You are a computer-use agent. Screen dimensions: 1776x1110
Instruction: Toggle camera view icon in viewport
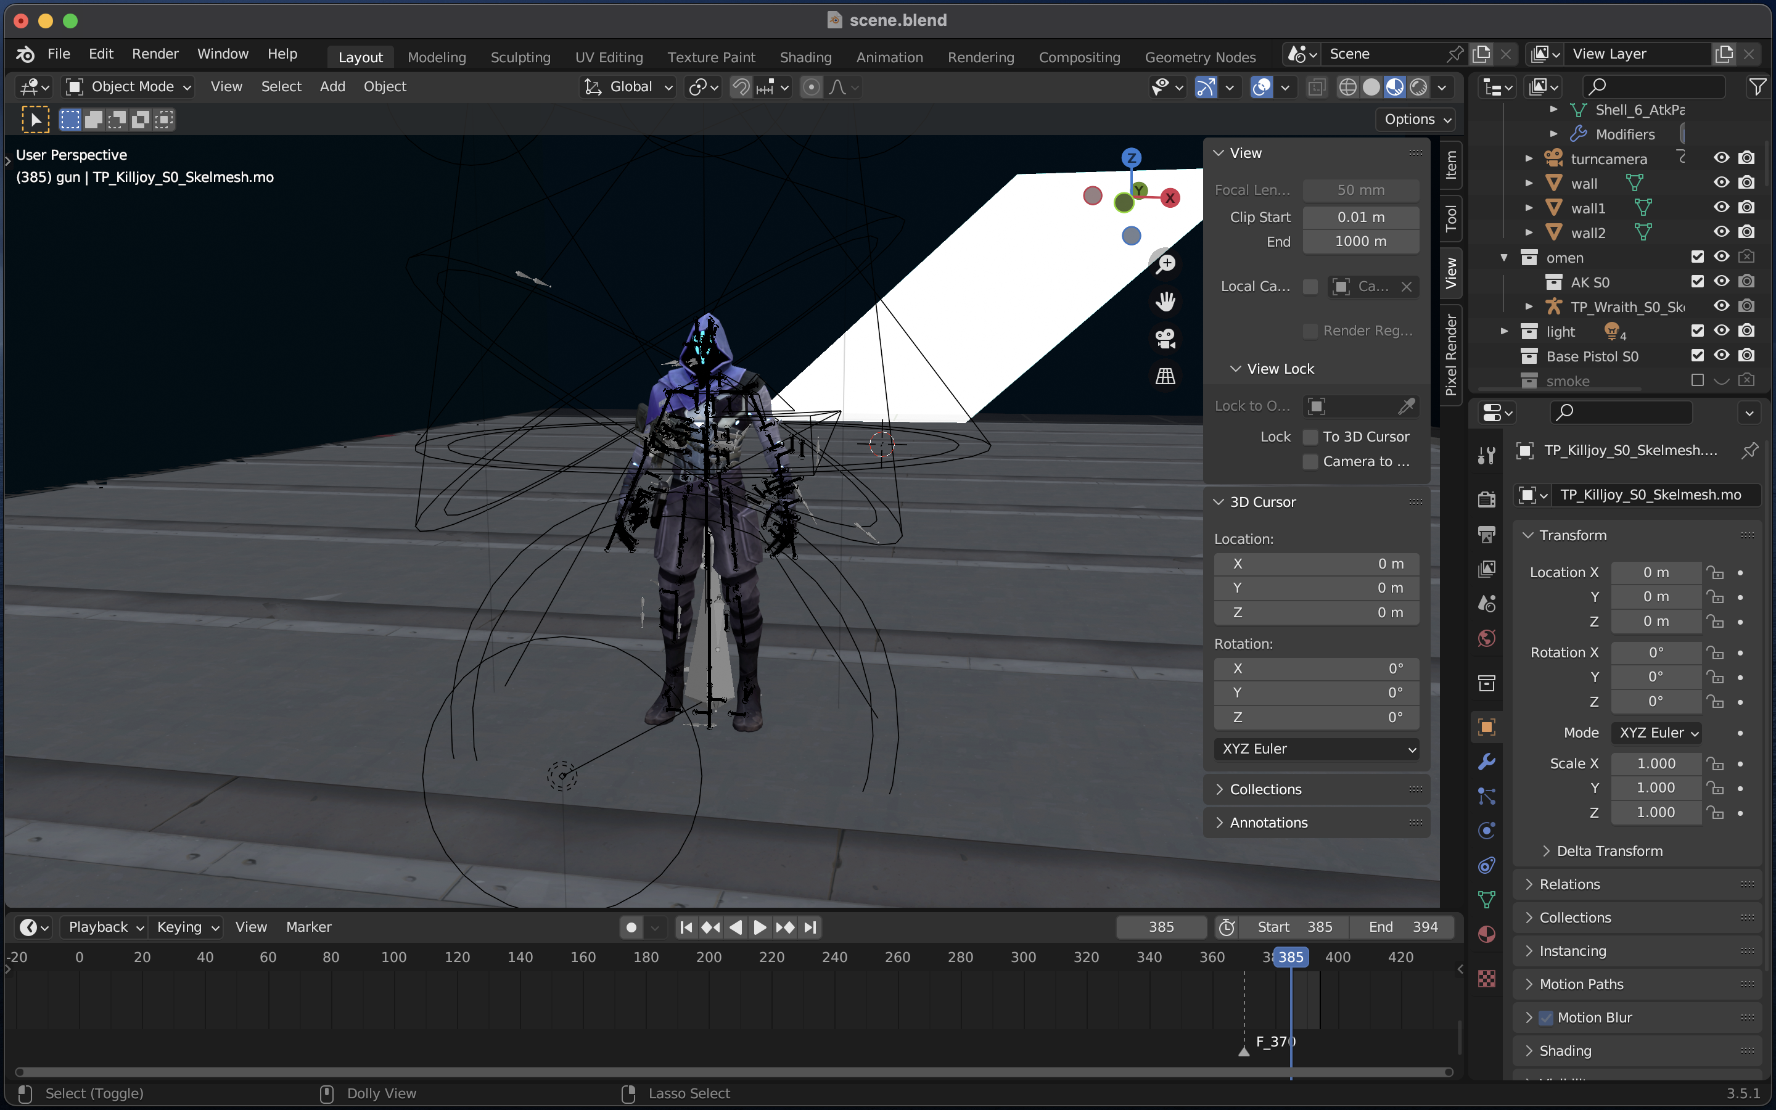click(x=1165, y=339)
